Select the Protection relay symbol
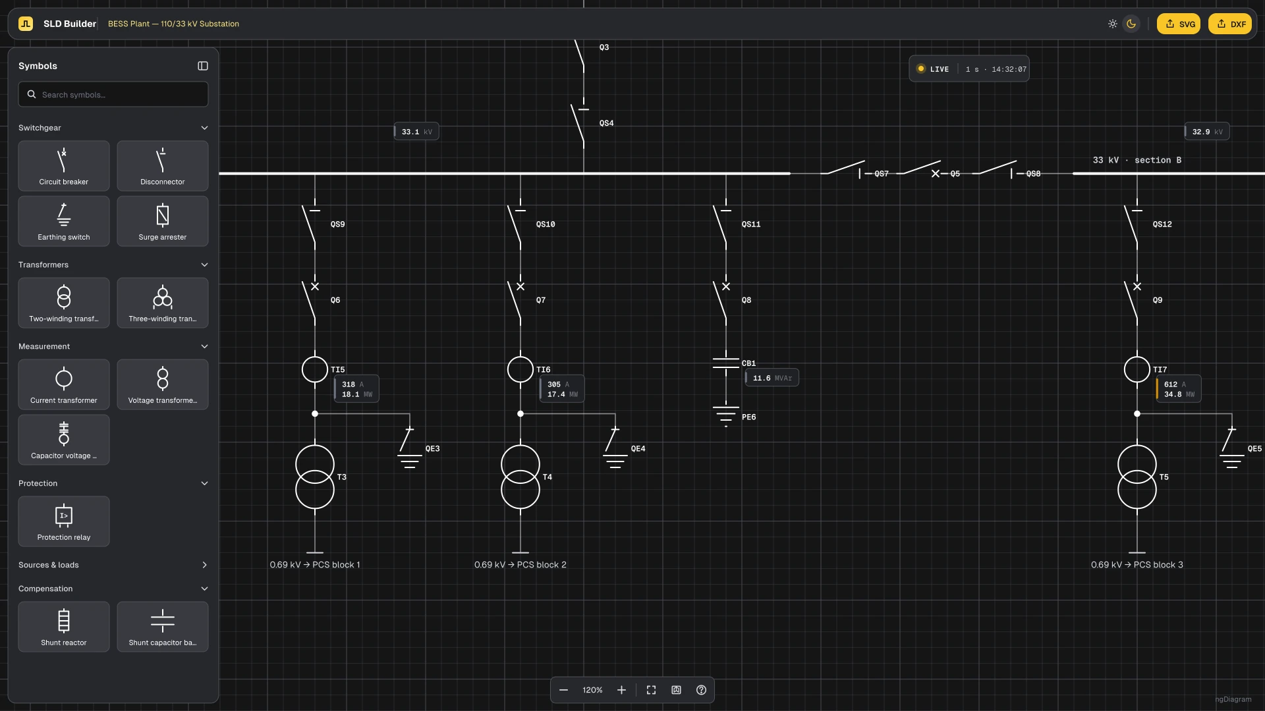 click(x=64, y=521)
